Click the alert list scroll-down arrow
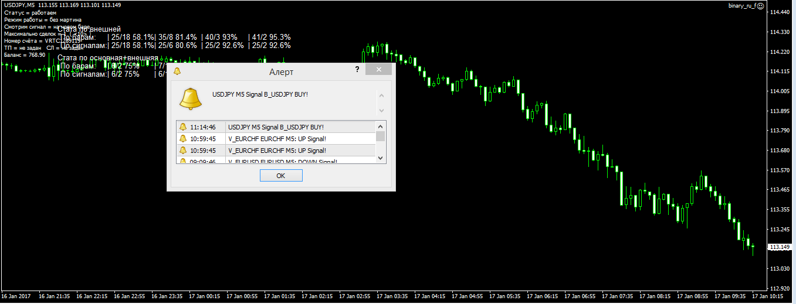The height and width of the screenshot is (304, 796). 381,158
